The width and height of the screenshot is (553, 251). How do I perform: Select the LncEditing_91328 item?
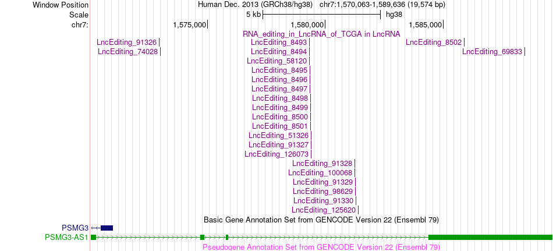tap(322, 163)
